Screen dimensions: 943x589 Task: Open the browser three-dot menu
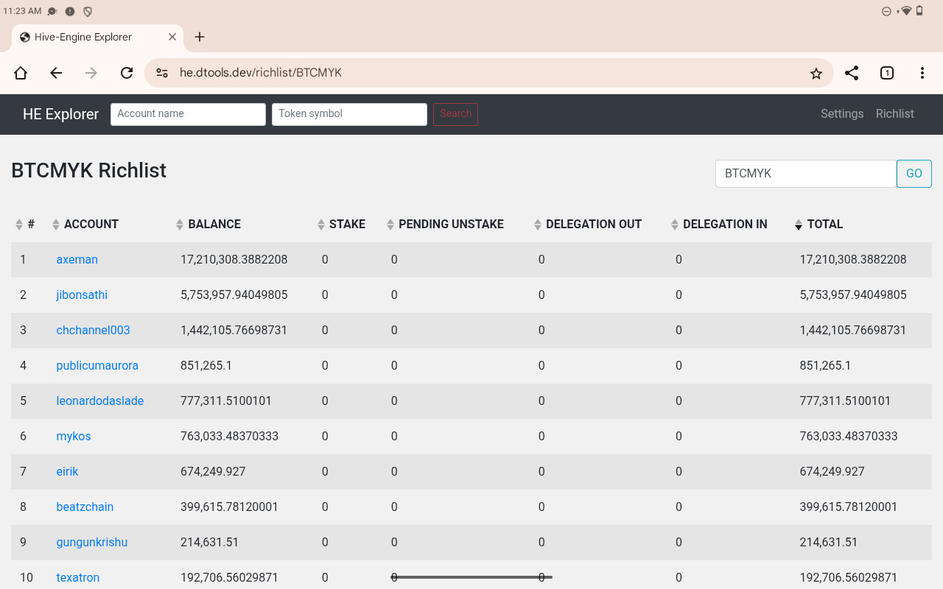pos(922,73)
